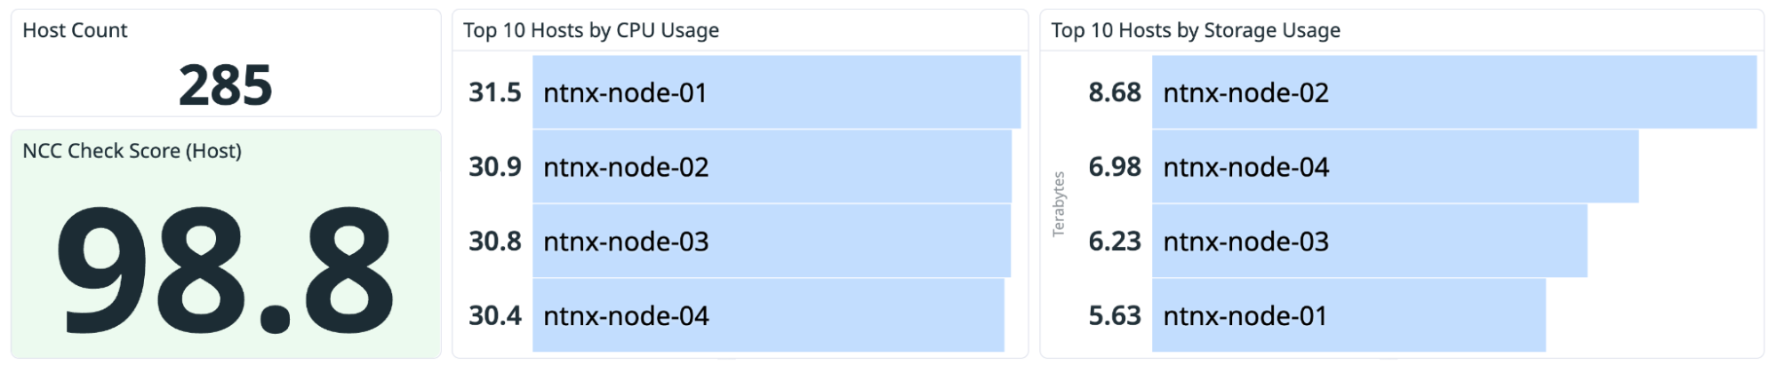Image resolution: width=1777 pixels, height=365 pixels.
Task: Select the 5.63 storage usage value
Action: point(1115,316)
